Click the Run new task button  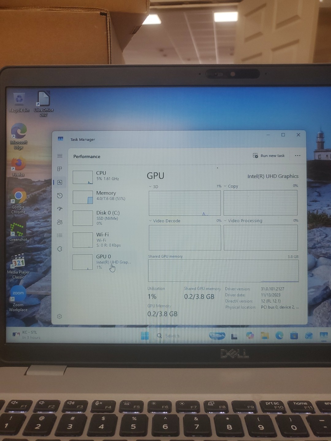269,156
